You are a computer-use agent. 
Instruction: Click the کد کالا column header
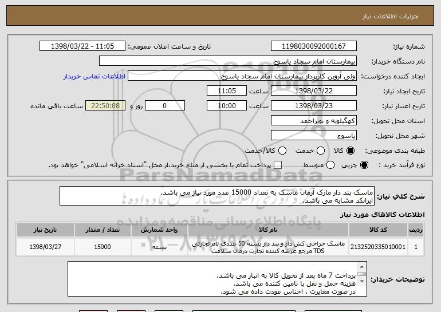(x=378, y=230)
